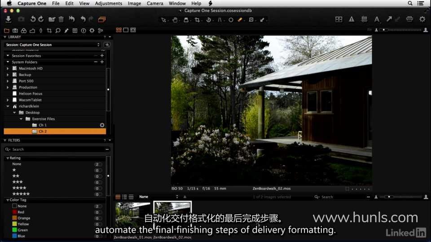Collapse the Color Tag filter group
This screenshot has width=431, height=242.
click(8, 200)
